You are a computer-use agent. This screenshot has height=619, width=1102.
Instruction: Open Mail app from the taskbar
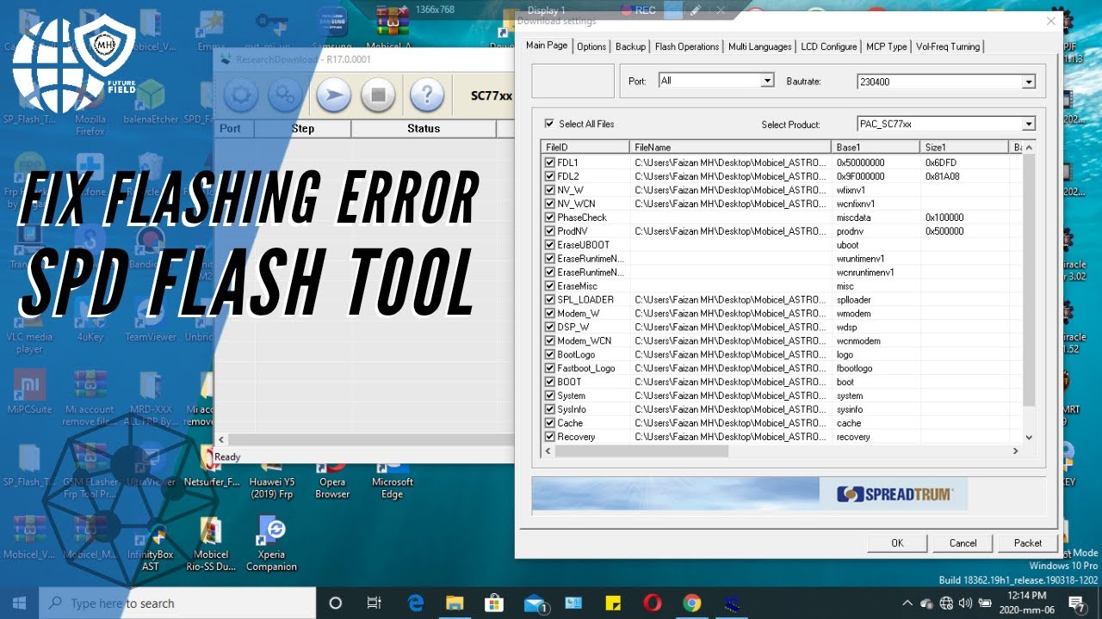pos(535,603)
